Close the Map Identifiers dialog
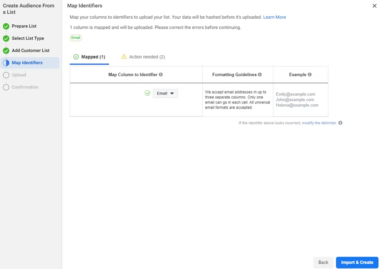Image resolution: width=382 pixels, height=269 pixels. [374, 6]
